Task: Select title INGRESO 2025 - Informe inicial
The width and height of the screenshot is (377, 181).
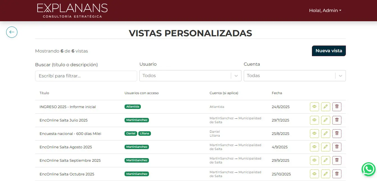Action: pos(68,107)
